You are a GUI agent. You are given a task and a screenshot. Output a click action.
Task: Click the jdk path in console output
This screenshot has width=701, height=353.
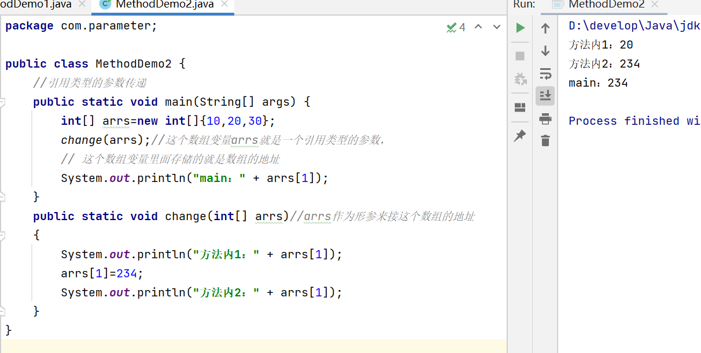tap(630, 25)
